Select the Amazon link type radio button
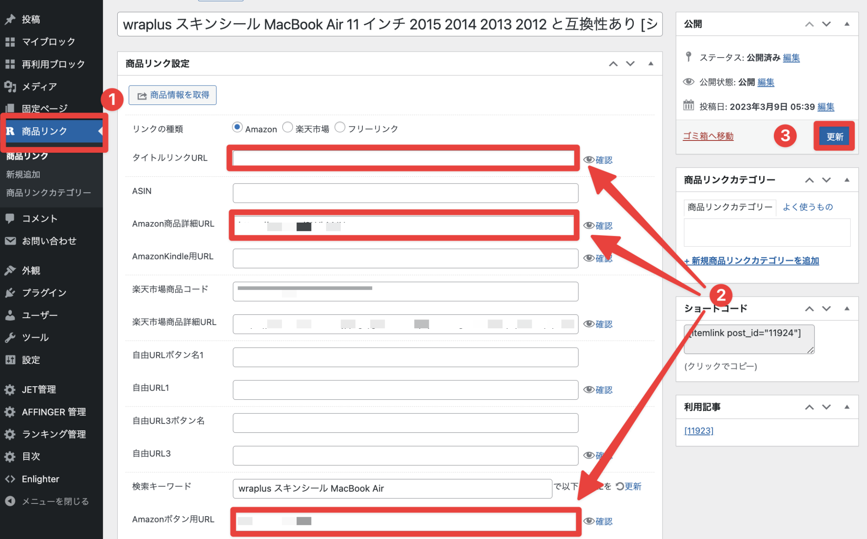The height and width of the screenshot is (539, 867). 237,127
